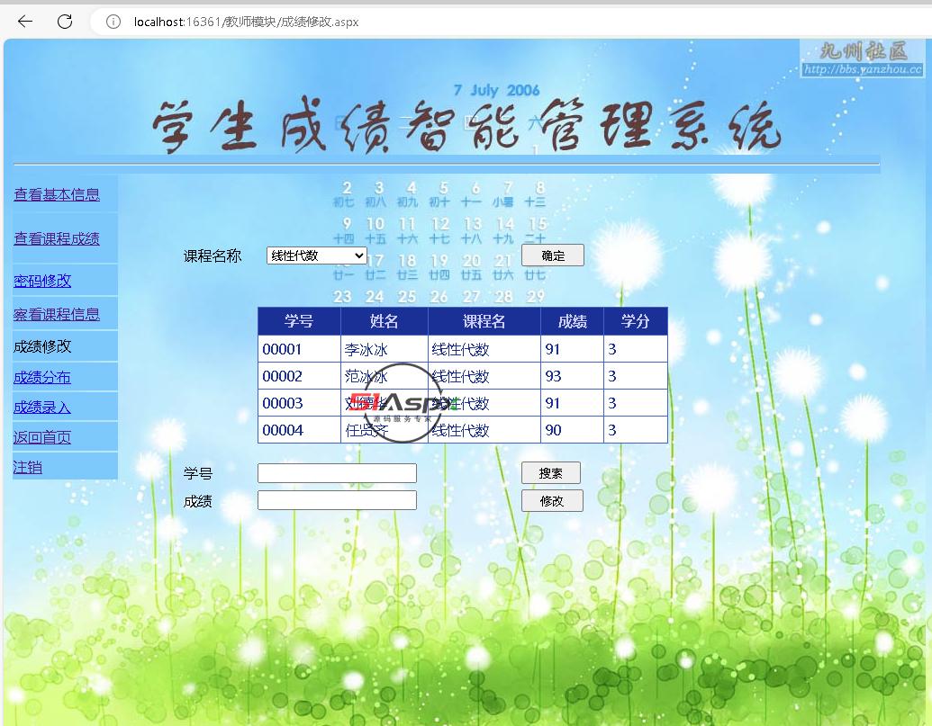Open the 密码修改 link
The width and height of the screenshot is (932, 726).
pyautogui.click(x=42, y=281)
